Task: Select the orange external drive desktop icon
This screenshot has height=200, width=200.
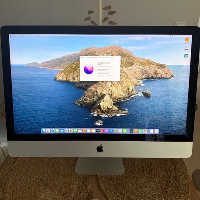Action: pyautogui.click(x=187, y=40)
